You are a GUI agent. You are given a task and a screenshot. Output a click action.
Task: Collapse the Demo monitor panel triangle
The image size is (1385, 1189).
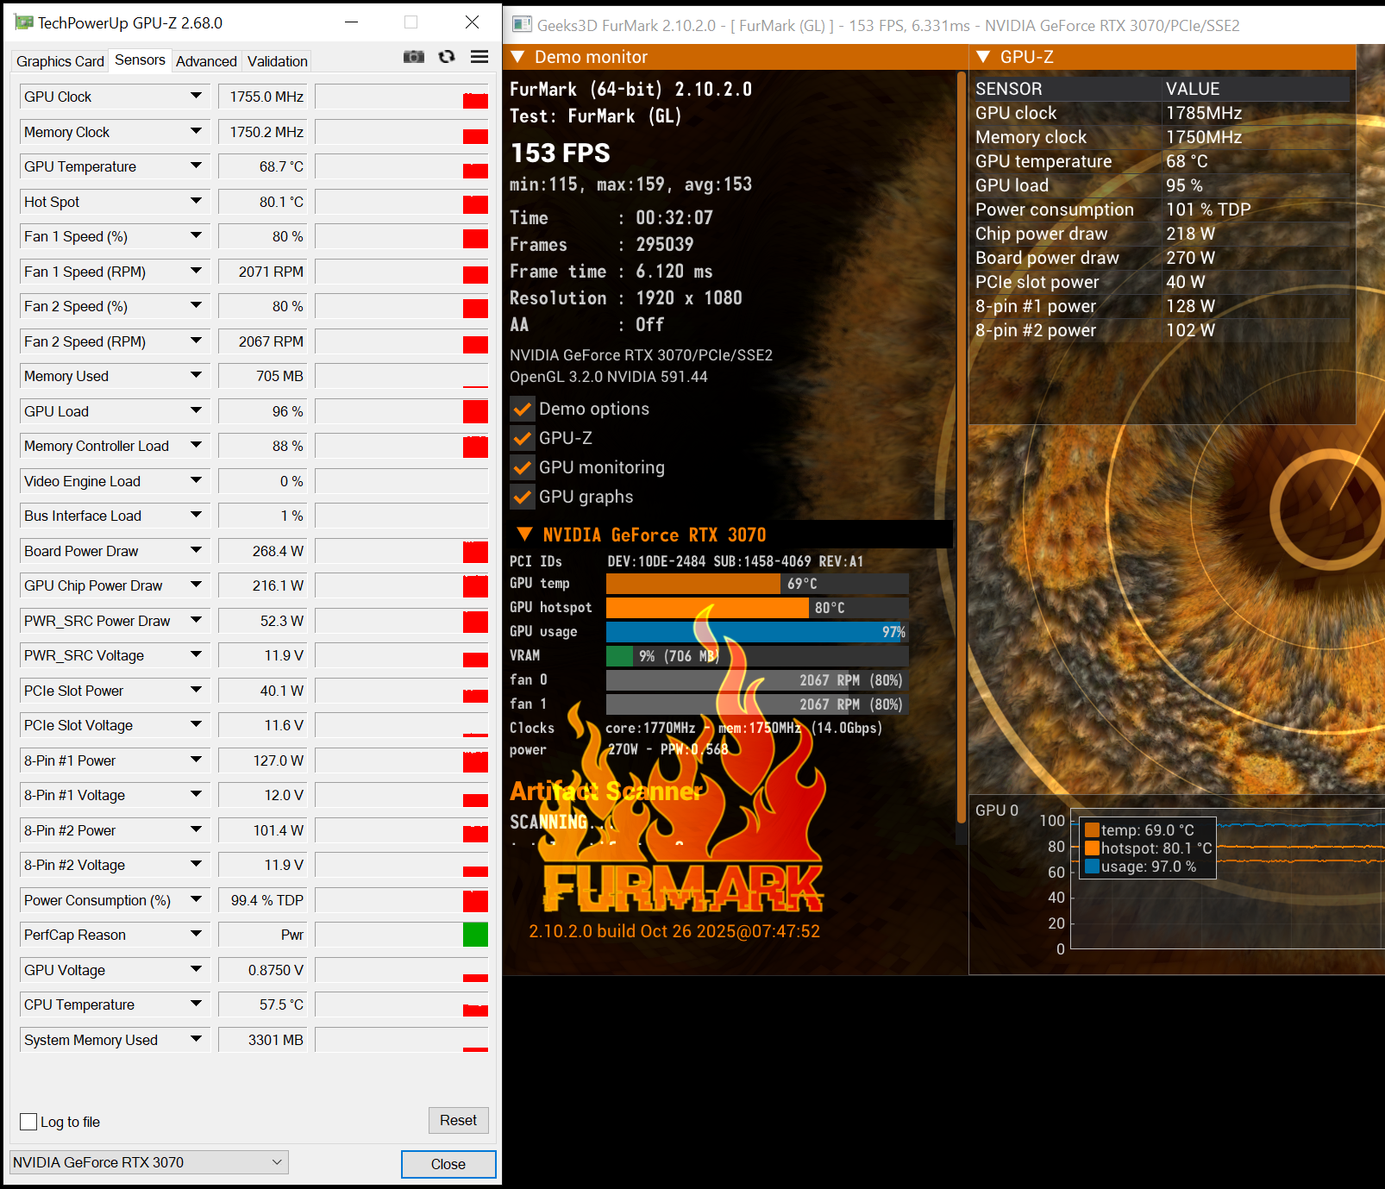[x=518, y=57]
